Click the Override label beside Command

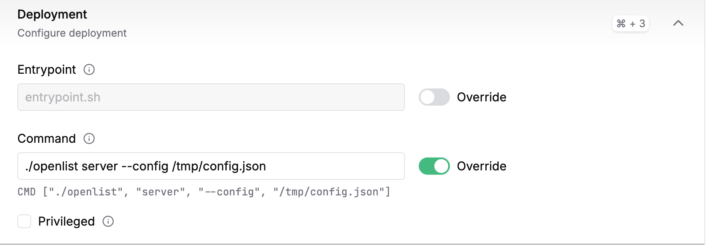point(481,166)
